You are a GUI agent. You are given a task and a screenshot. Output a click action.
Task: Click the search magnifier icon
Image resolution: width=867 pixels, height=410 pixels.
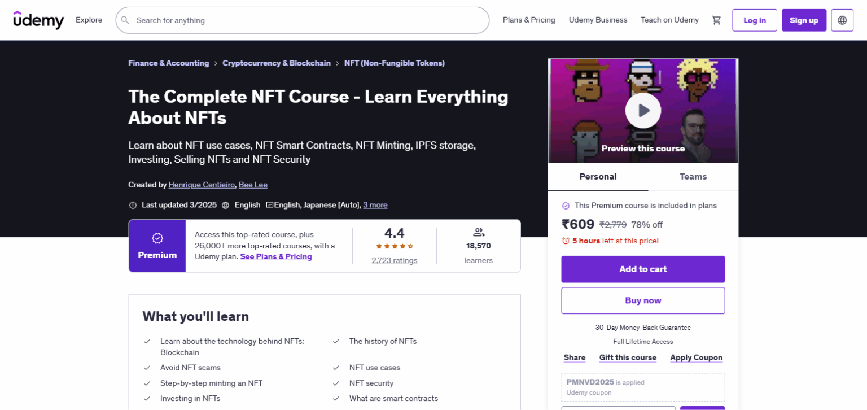(125, 20)
